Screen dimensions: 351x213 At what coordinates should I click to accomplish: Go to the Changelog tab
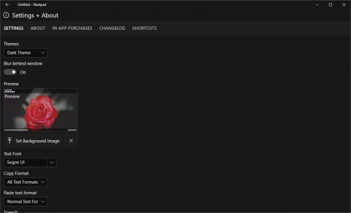coord(112,28)
